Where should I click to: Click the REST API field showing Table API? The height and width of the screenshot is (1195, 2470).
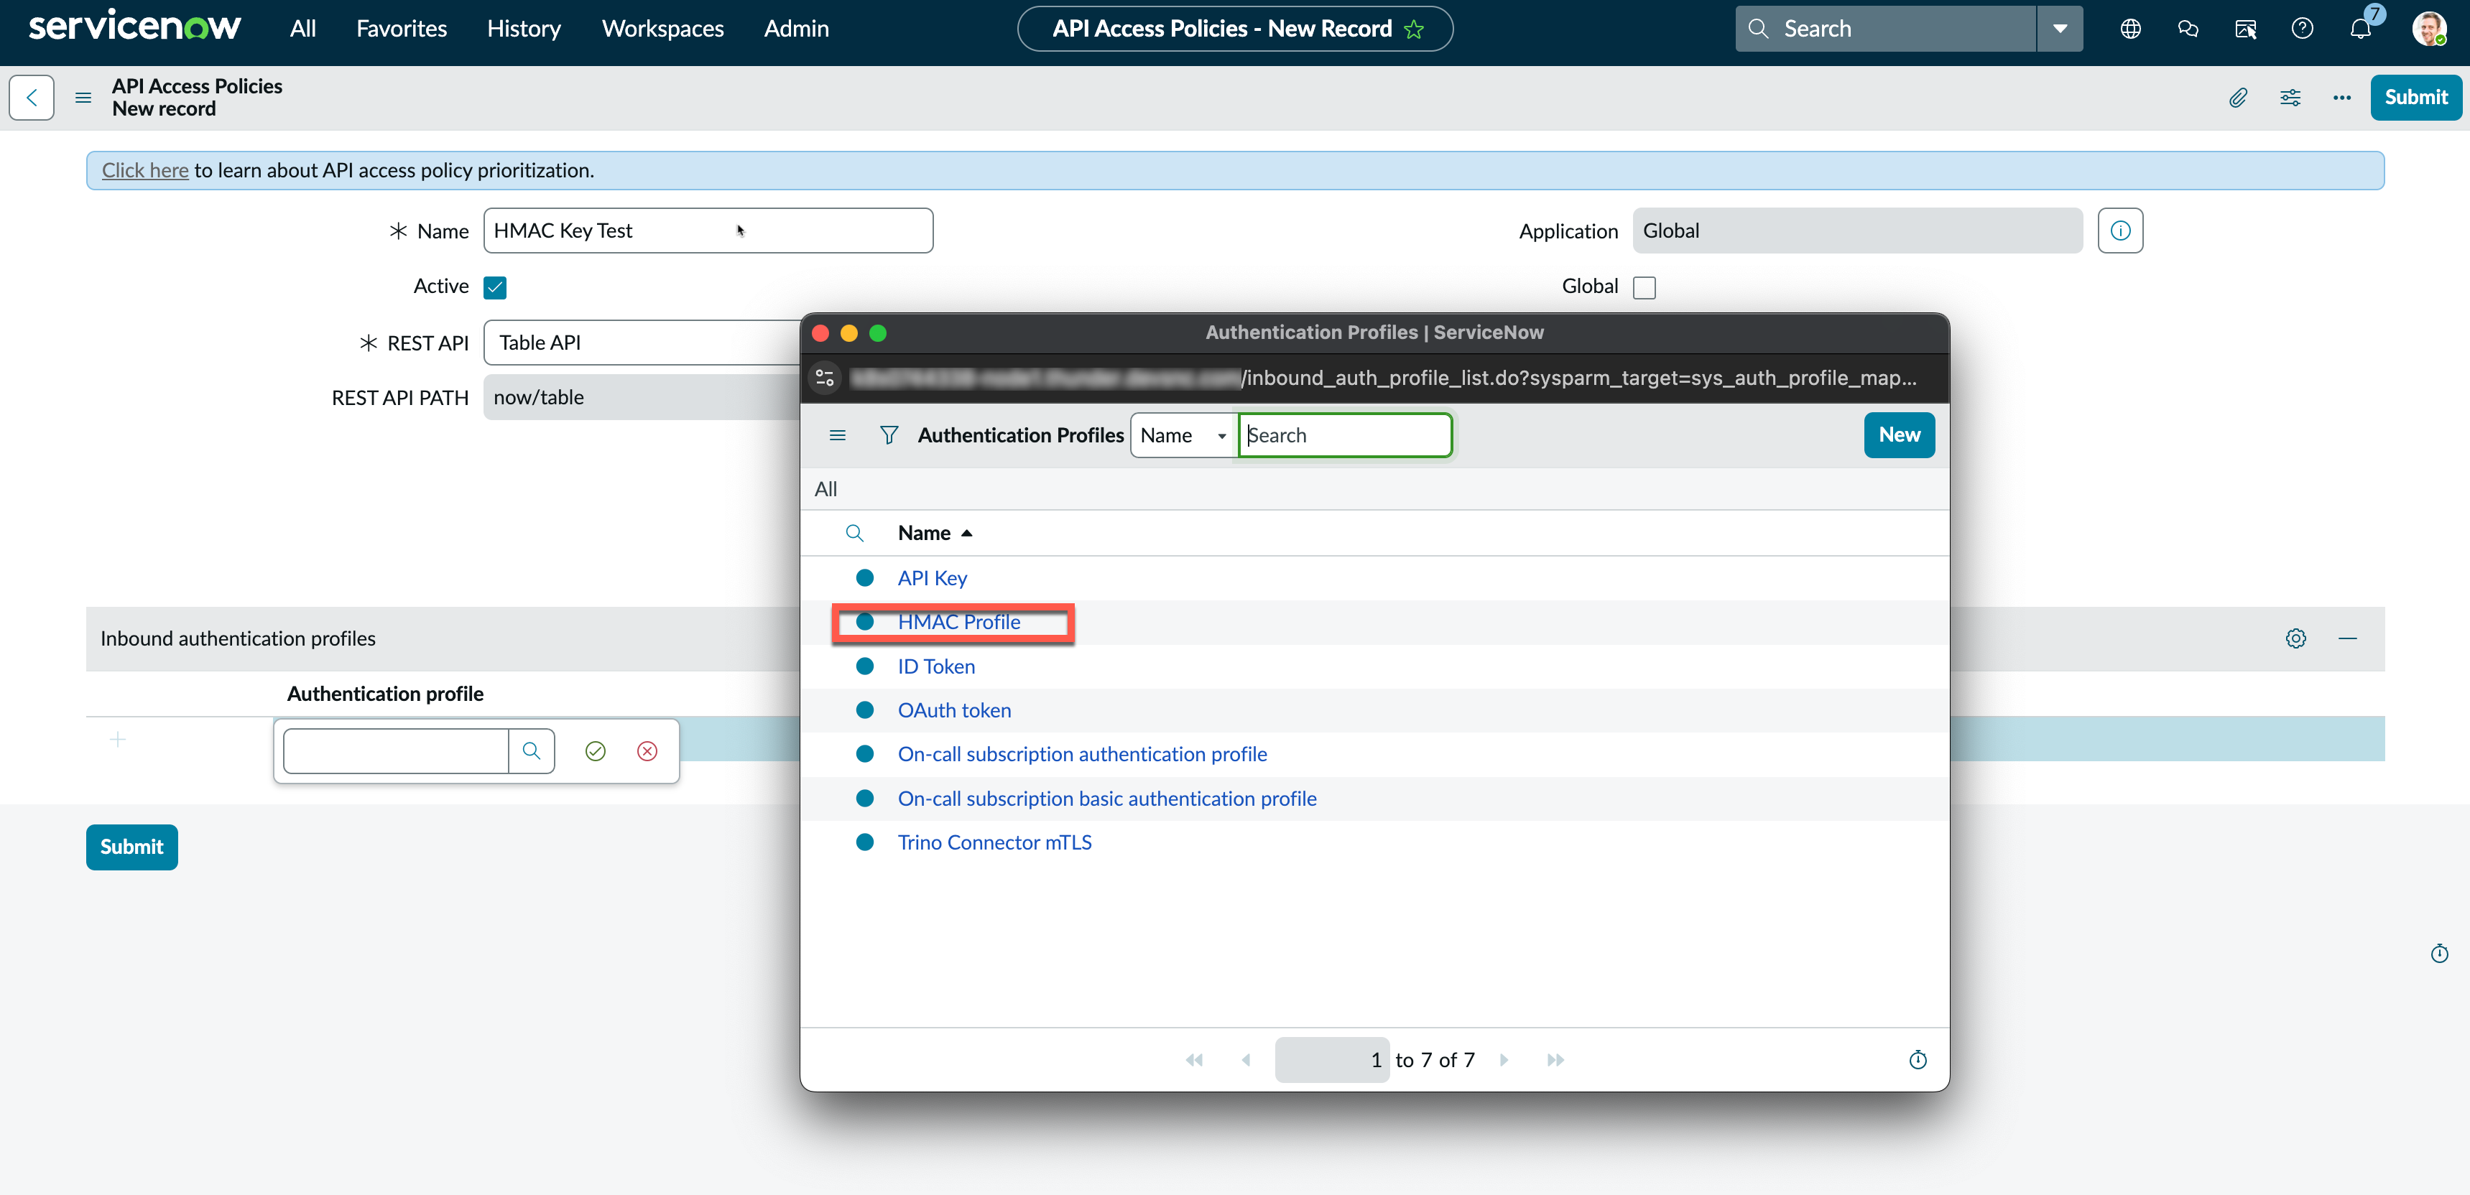click(642, 343)
